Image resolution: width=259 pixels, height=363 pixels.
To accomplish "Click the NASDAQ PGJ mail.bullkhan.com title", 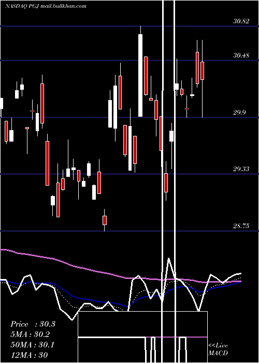I will click(46, 6).
